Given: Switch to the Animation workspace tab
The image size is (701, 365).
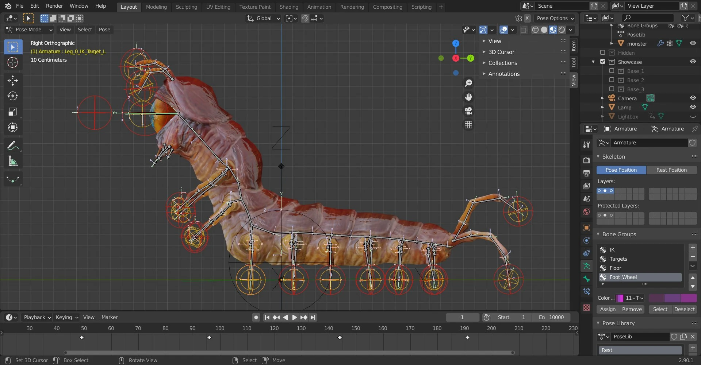Looking at the screenshot, I should pos(319,7).
